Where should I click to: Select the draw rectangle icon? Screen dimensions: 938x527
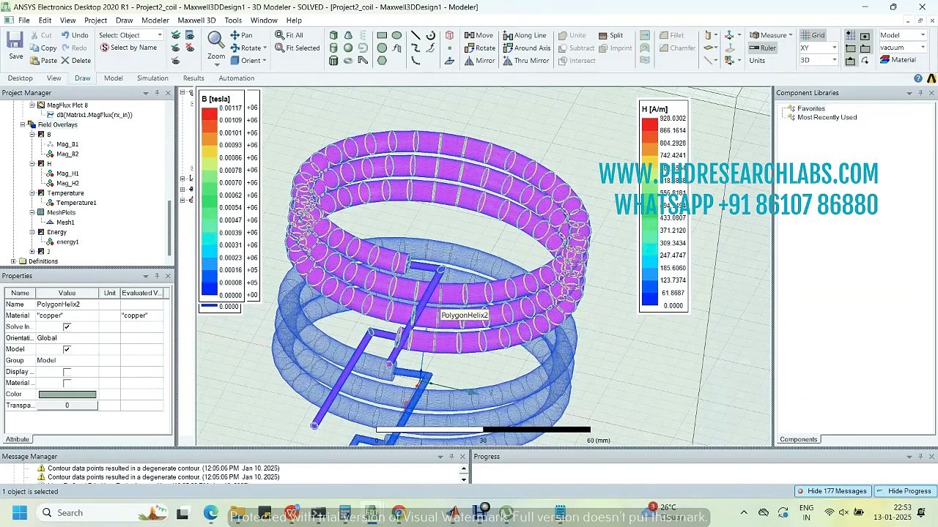click(382, 35)
